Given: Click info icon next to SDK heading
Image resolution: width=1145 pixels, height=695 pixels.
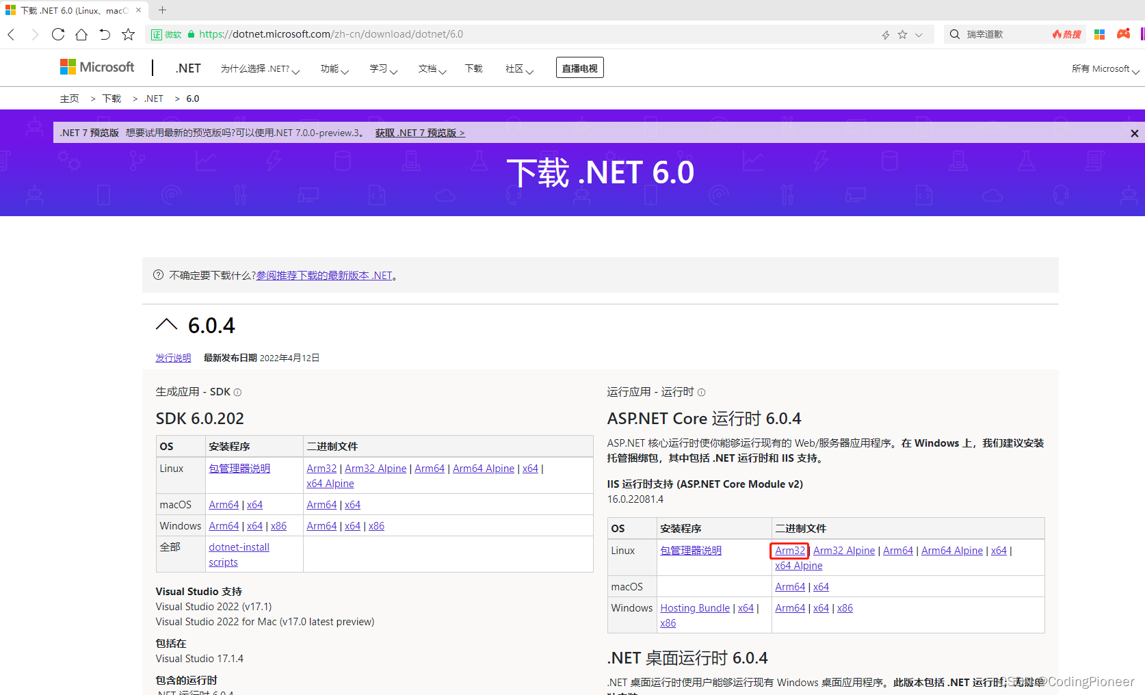Looking at the screenshot, I should point(238,393).
